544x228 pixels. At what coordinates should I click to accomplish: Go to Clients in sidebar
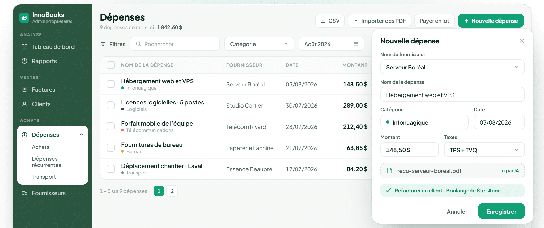[x=53, y=104]
